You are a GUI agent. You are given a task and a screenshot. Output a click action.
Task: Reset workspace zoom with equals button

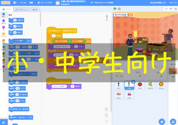[x=106, y=121]
